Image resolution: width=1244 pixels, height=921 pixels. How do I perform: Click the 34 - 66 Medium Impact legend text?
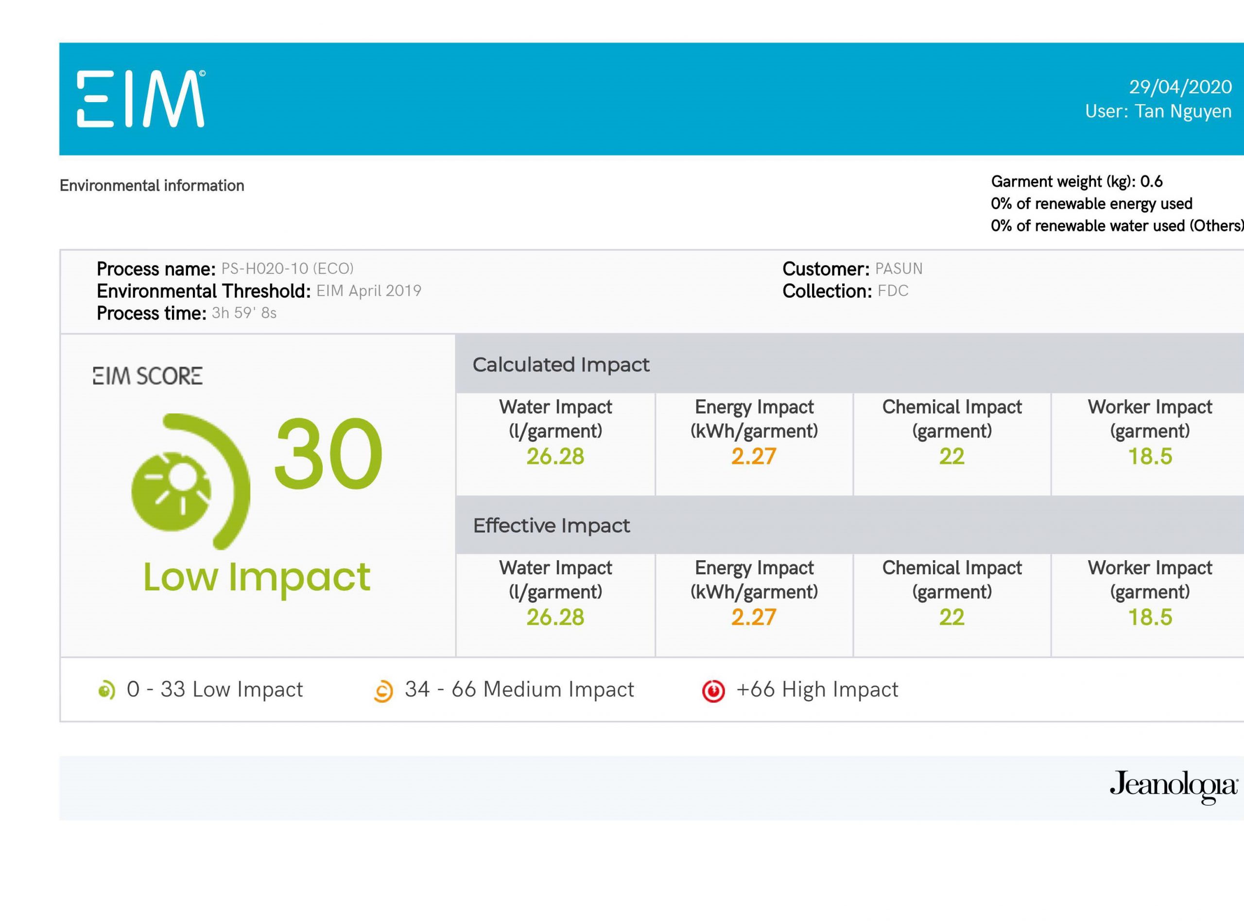pyautogui.click(x=519, y=690)
